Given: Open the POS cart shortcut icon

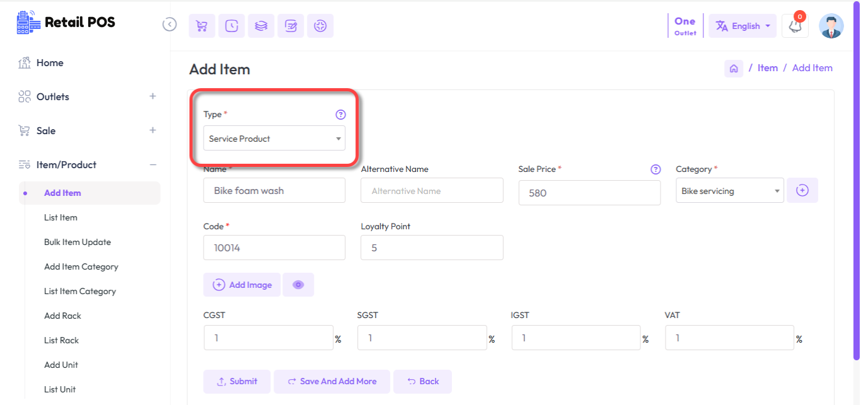Looking at the screenshot, I should (202, 26).
